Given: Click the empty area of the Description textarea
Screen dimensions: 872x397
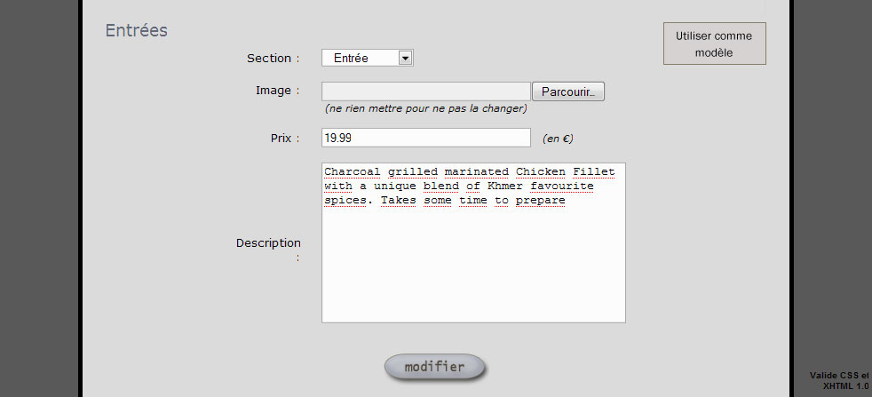Looking at the screenshot, I should [x=473, y=266].
